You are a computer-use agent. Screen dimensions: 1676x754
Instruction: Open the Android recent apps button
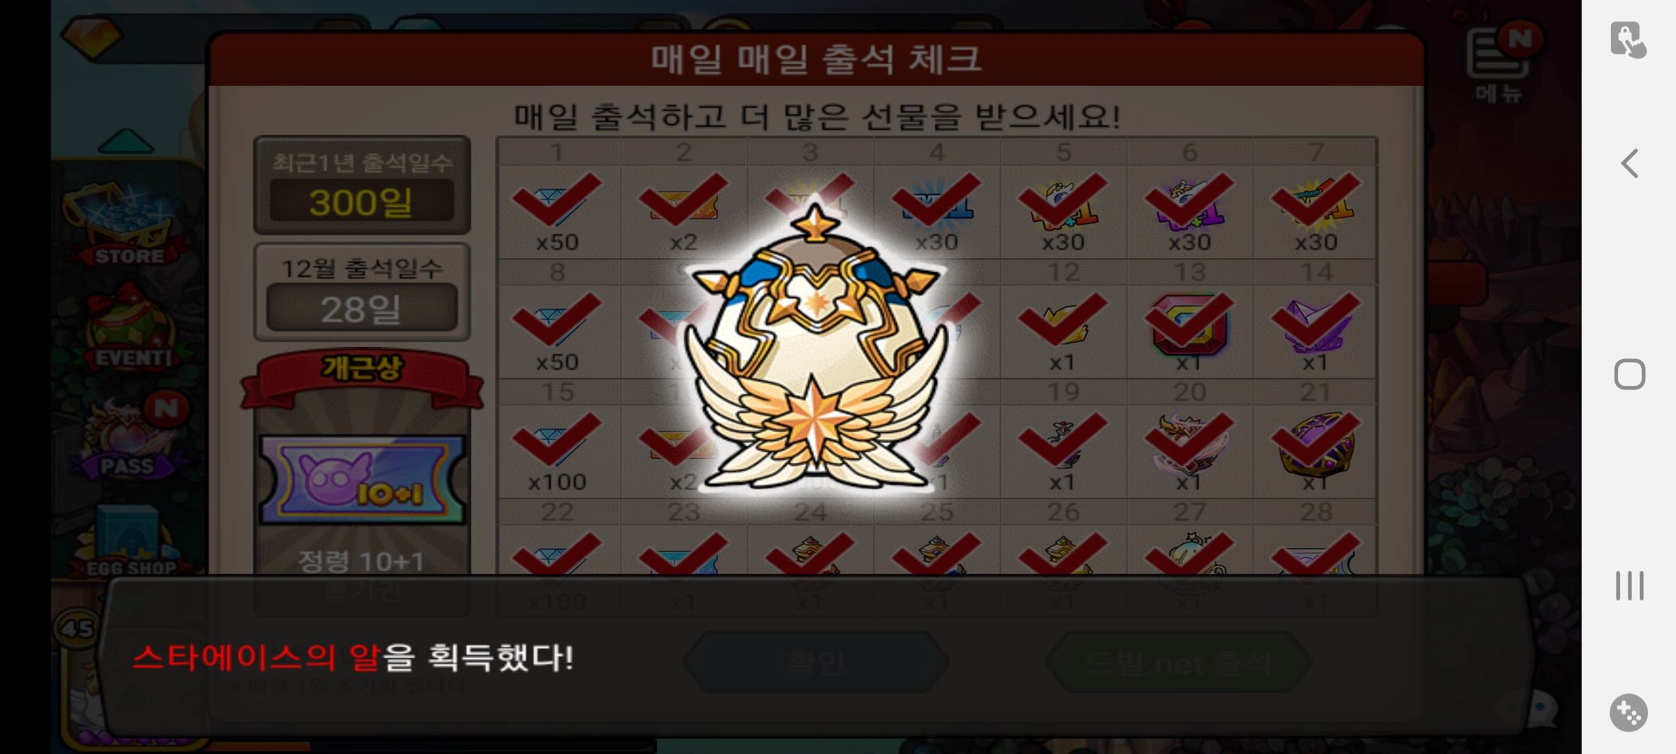coord(1629,585)
